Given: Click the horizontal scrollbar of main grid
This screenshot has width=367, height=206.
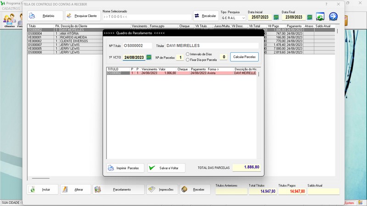Looking at the screenshot, I should click(41, 178).
